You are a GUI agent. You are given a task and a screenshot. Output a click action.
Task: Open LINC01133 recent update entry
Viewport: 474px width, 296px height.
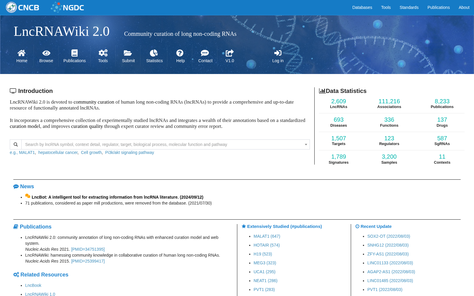coord(390,263)
